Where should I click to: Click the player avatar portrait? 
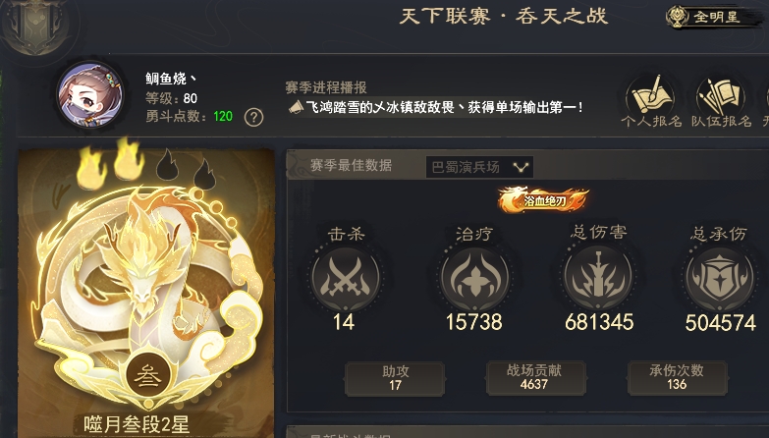point(90,94)
